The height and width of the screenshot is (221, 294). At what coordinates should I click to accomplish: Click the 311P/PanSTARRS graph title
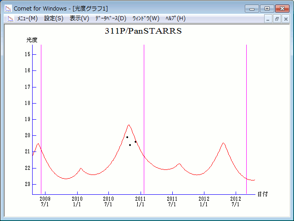[x=143, y=31]
